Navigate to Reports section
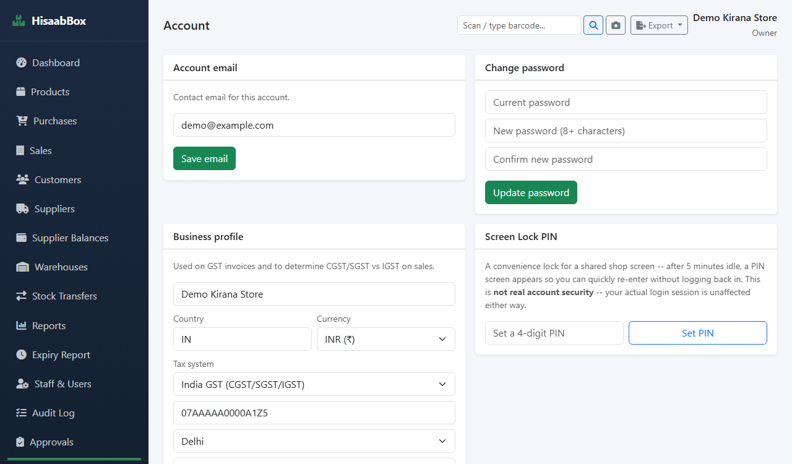792x464 pixels. click(74, 325)
